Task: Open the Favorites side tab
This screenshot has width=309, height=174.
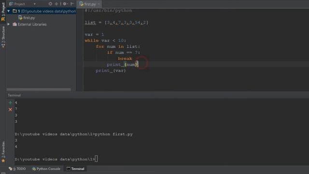Action: point(3,152)
